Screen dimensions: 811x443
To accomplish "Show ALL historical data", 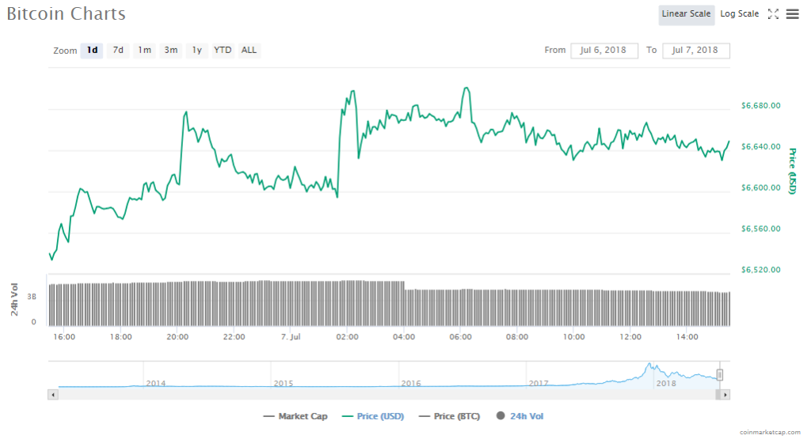I will [249, 51].
